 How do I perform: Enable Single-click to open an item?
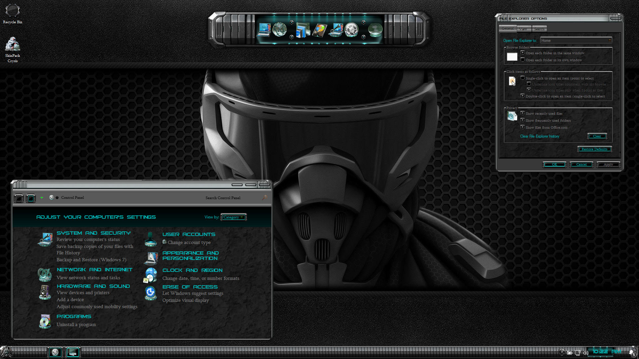pos(523,78)
